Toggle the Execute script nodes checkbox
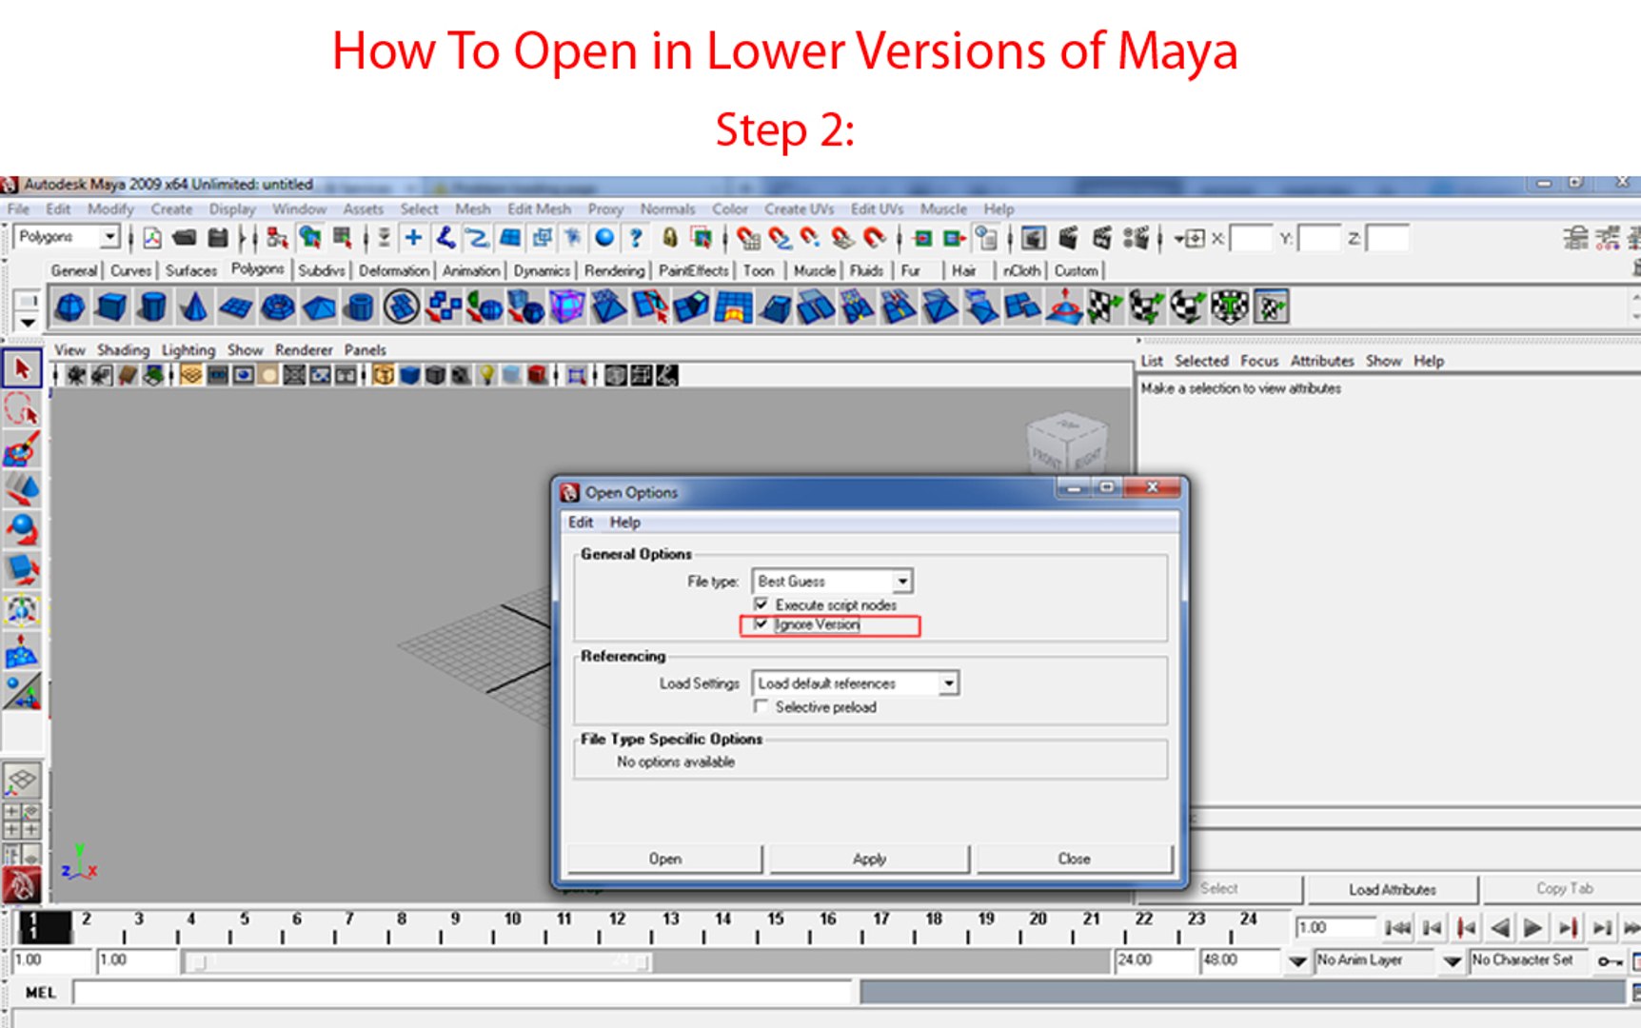Screen dimensions: 1641x1028 [x=761, y=604]
